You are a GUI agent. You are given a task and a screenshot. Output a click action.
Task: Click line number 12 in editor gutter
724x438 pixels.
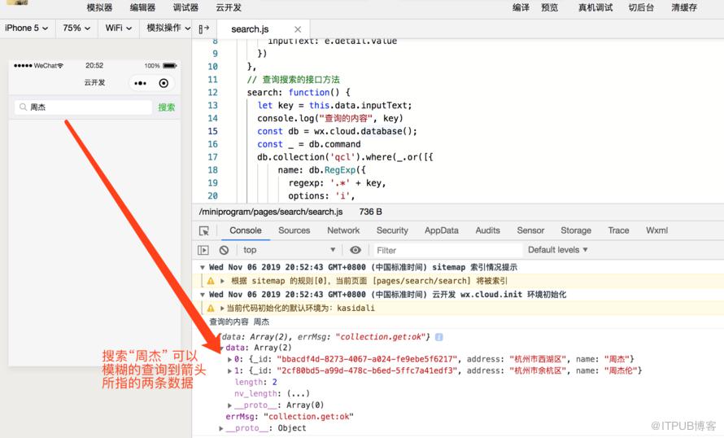pyautogui.click(x=212, y=93)
